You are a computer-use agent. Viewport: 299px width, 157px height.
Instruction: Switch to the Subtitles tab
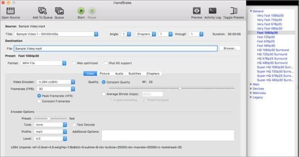click(135, 74)
